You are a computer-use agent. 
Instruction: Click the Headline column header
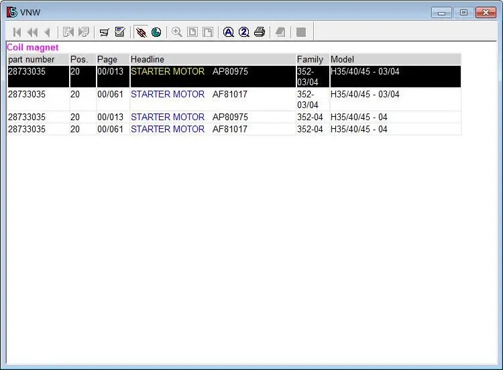click(213, 59)
